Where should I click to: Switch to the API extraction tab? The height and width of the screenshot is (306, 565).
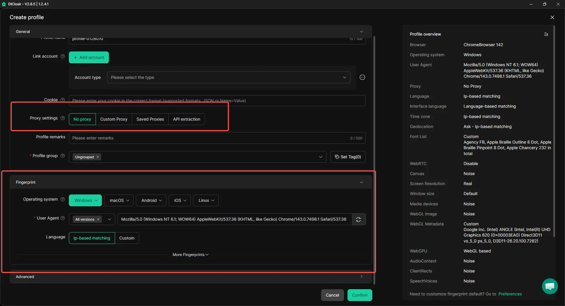(186, 119)
